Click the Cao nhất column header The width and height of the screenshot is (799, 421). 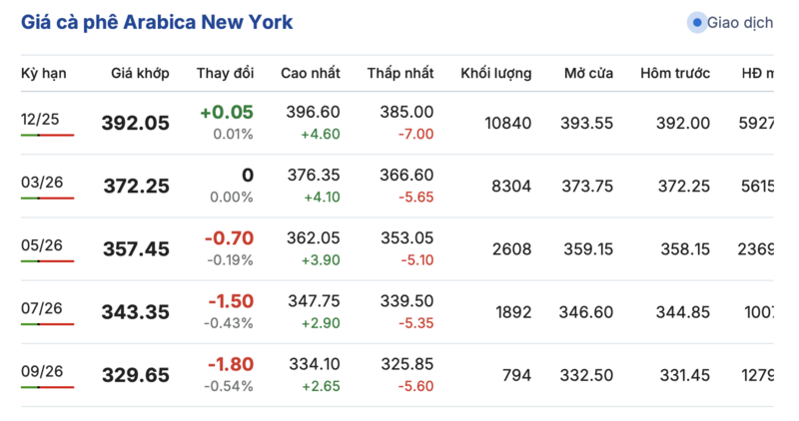pyautogui.click(x=310, y=73)
